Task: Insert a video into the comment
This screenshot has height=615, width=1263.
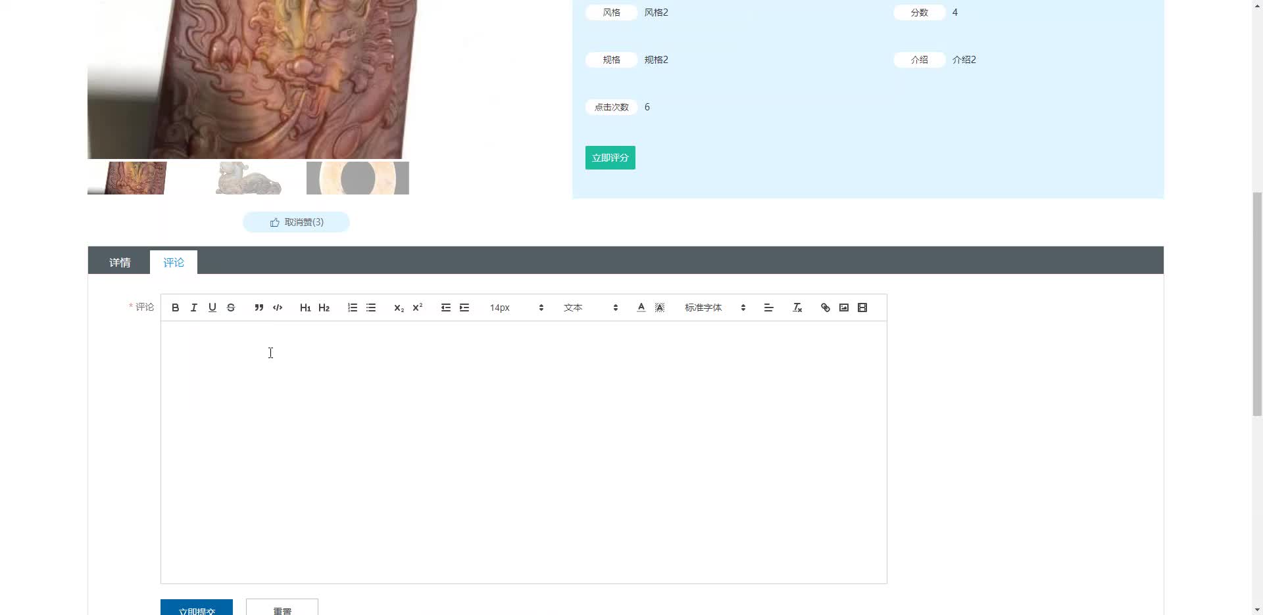Action: click(x=862, y=307)
